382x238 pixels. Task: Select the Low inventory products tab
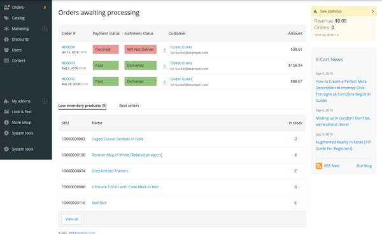point(82,106)
